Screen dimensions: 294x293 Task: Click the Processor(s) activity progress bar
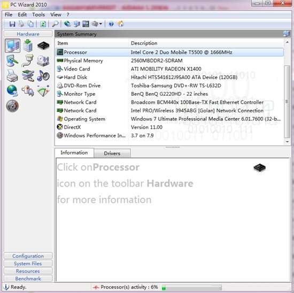point(191,287)
